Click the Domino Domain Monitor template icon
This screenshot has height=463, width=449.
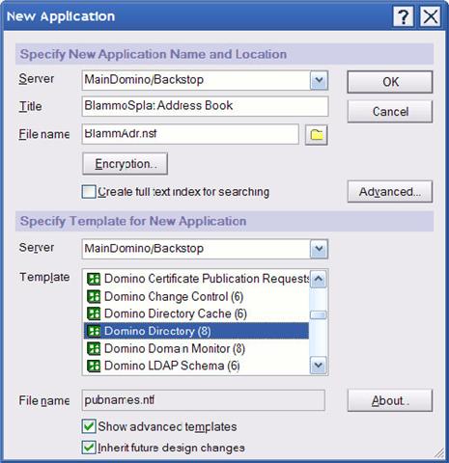click(94, 348)
